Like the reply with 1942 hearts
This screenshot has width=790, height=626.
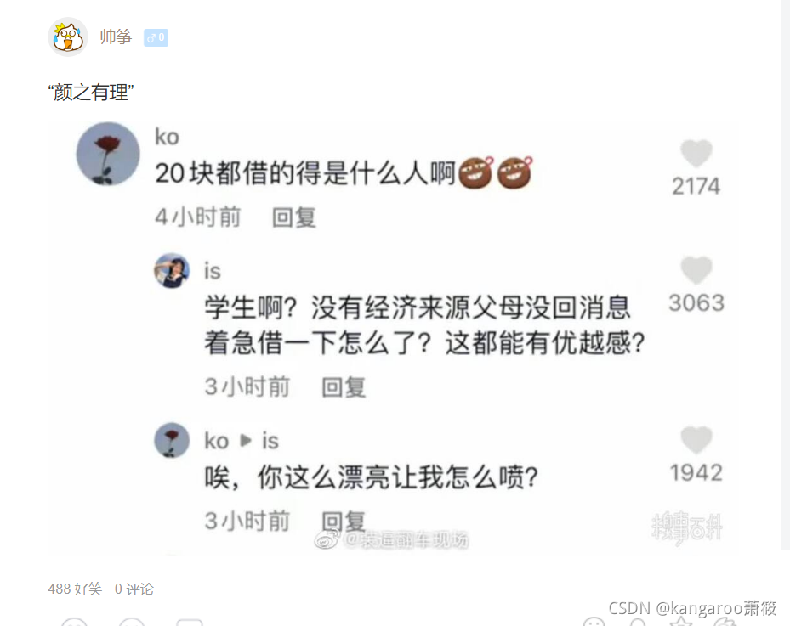(696, 439)
